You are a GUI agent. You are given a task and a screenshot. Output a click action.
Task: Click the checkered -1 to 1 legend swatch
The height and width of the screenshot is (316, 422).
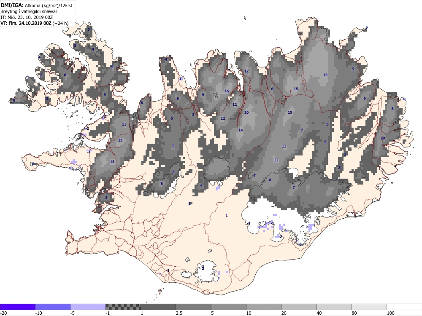tap(123, 307)
